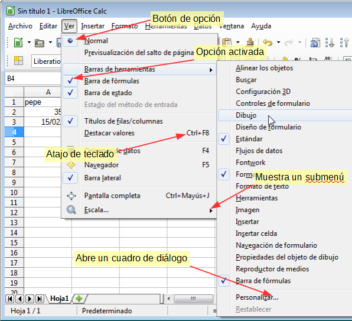Open the Insertar menu

93,26
